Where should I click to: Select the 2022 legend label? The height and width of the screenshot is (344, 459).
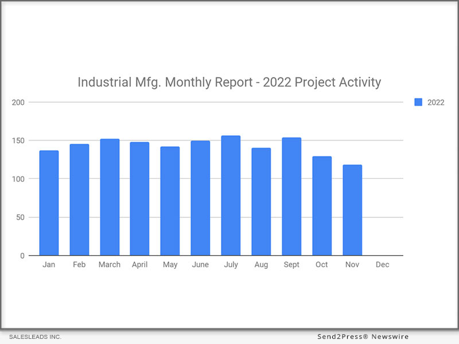pos(435,103)
